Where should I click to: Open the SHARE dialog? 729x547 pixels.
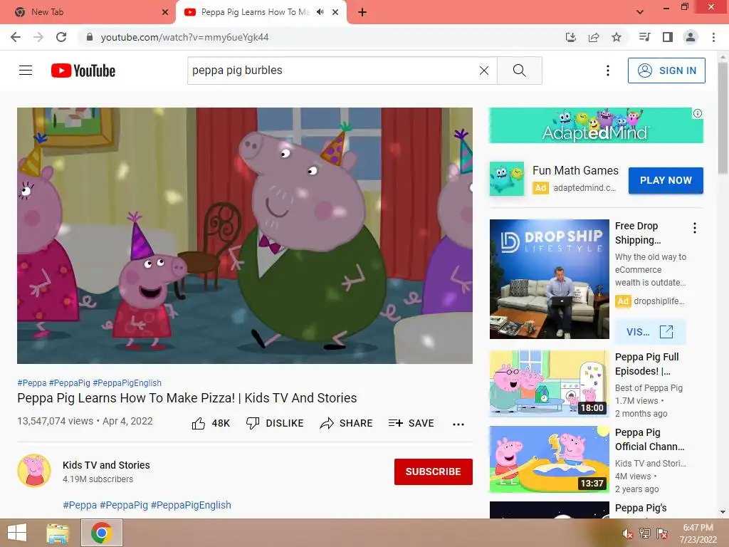[x=347, y=423]
